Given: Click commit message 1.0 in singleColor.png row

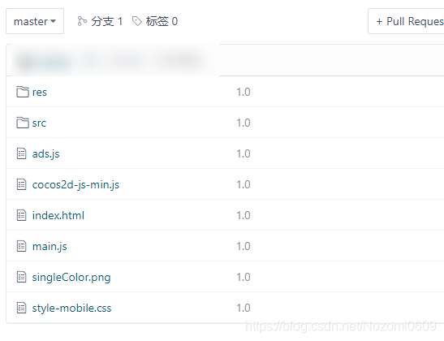Looking at the screenshot, I should point(244,278).
